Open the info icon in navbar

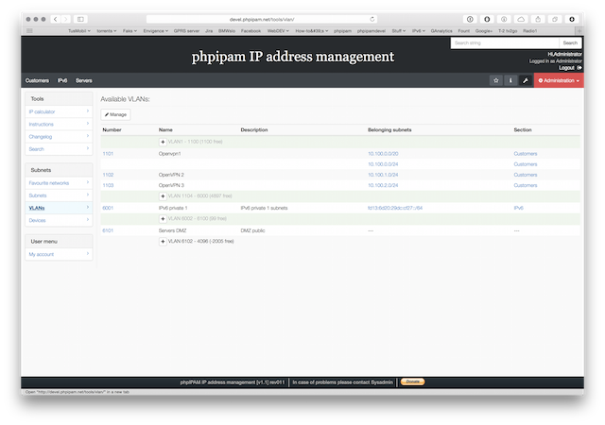point(510,80)
